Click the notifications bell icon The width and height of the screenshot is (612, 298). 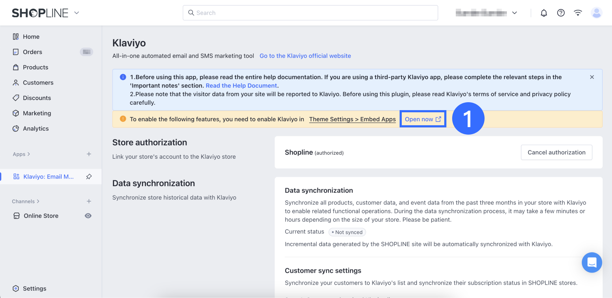[x=544, y=13]
